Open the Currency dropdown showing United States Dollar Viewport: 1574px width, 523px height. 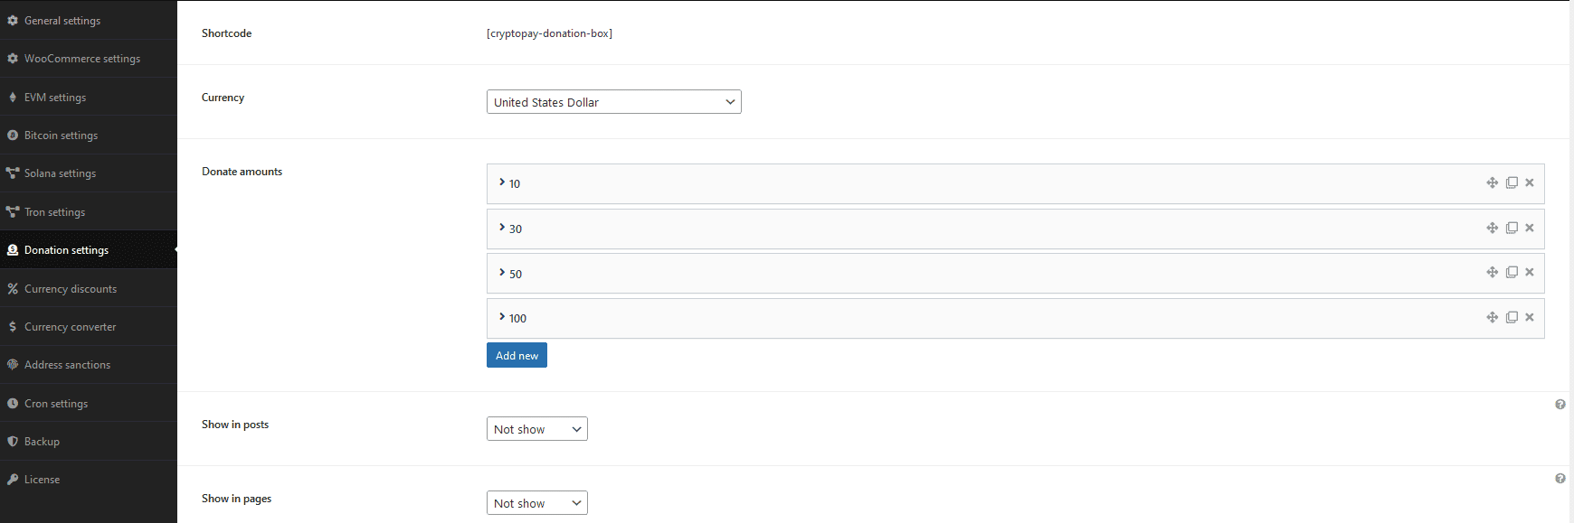(x=614, y=102)
